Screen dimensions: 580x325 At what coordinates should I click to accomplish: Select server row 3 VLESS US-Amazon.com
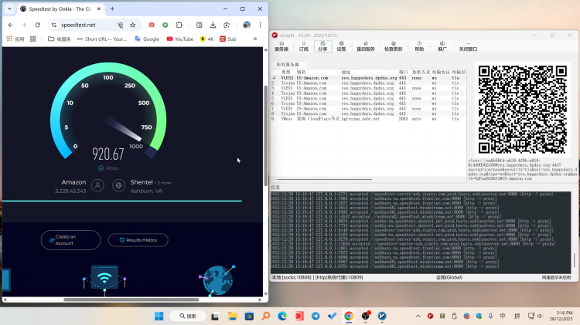click(x=368, y=88)
